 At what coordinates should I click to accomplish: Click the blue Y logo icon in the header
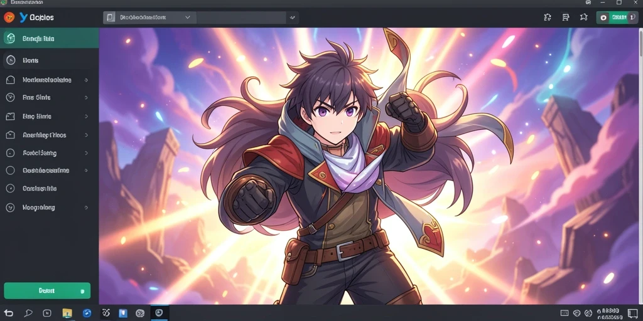(23, 17)
